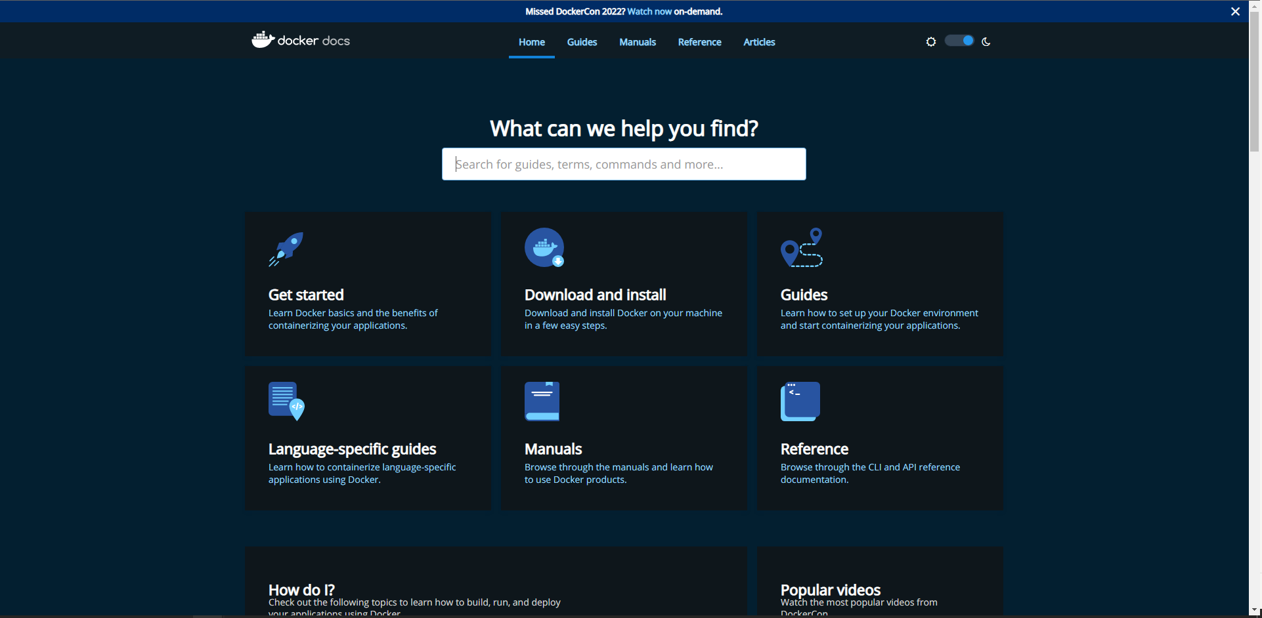Open the Guides navigation tab
This screenshot has height=618, width=1262.
click(x=582, y=42)
